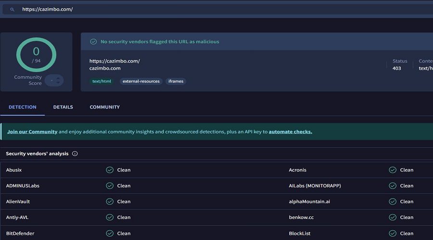Click the Abusix vendor name
This screenshot has width=433, height=240.
coord(14,170)
